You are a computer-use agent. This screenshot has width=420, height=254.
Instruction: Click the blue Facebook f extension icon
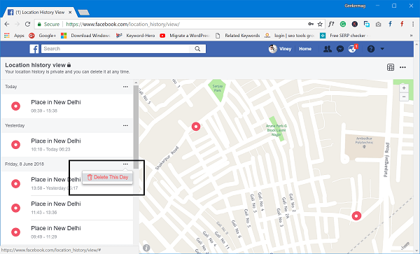391,24
